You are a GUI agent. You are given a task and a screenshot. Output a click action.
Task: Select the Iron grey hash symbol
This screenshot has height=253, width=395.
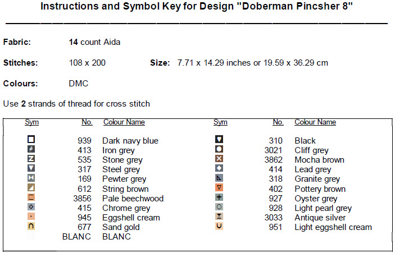click(x=31, y=149)
